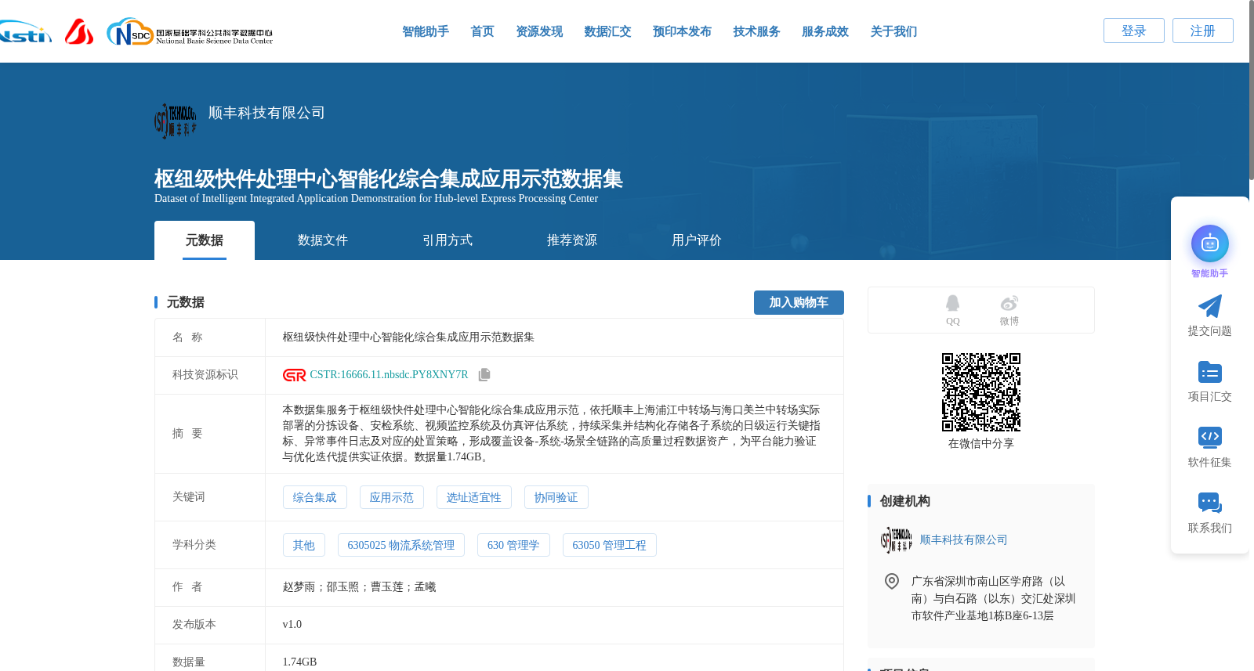Click the 名称 row value text
1254x671 pixels.
pyautogui.click(x=408, y=337)
